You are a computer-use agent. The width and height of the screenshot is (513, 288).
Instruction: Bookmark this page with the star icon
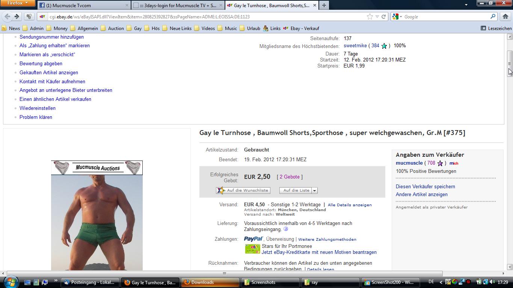click(x=370, y=16)
